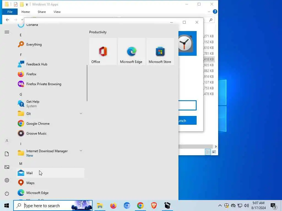282x211 pixels.
Task: Open Everything search app in Start list
Action: (x=50, y=44)
